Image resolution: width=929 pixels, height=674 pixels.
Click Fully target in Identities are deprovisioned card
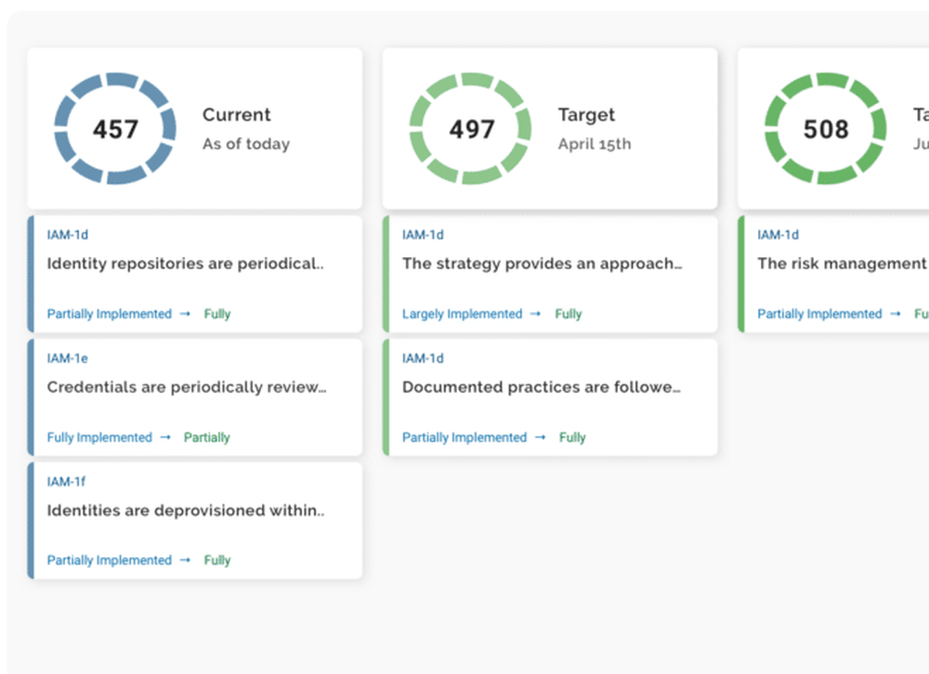217,561
